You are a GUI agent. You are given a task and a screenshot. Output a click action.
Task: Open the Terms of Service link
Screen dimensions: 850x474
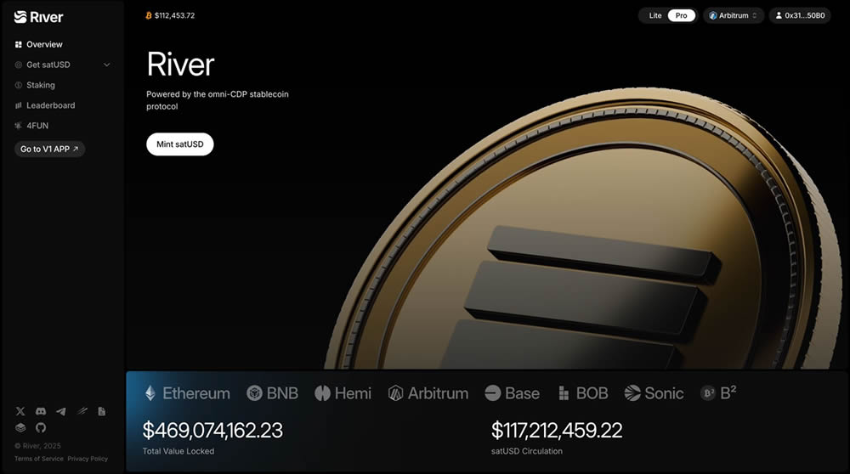coord(39,459)
